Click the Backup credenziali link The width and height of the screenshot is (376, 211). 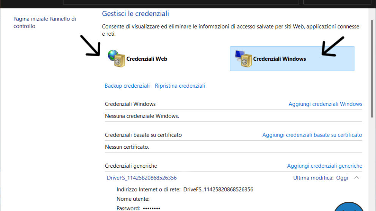(x=127, y=86)
